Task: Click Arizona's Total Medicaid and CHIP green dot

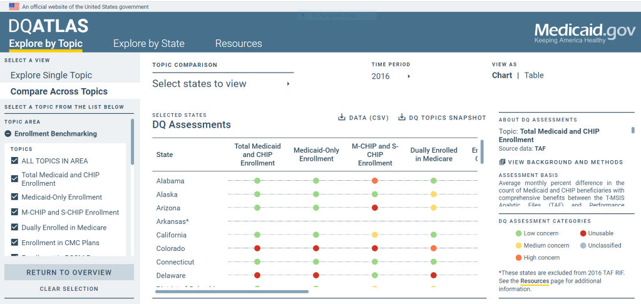Action: click(x=257, y=208)
